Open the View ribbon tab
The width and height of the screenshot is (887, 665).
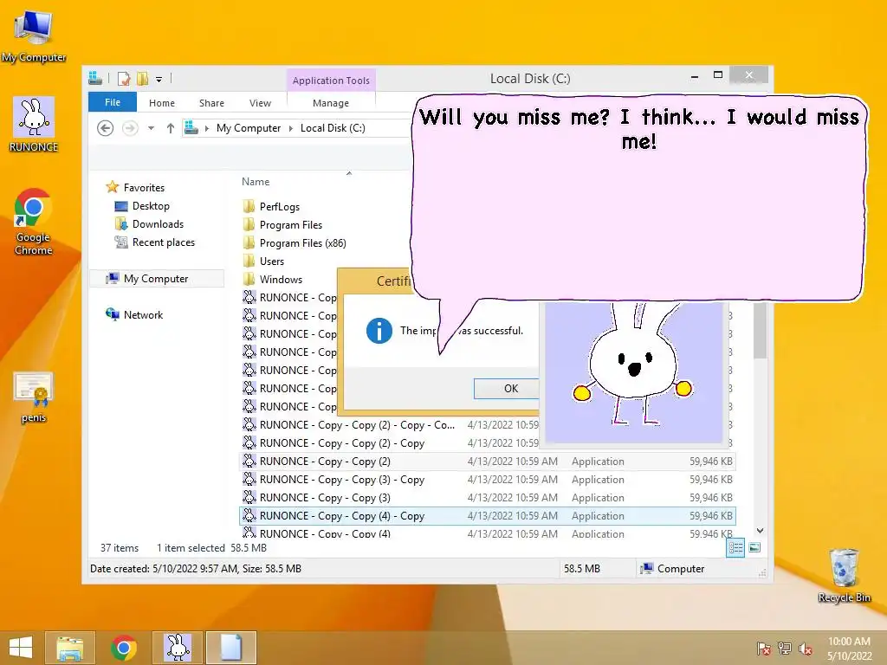[x=260, y=103]
